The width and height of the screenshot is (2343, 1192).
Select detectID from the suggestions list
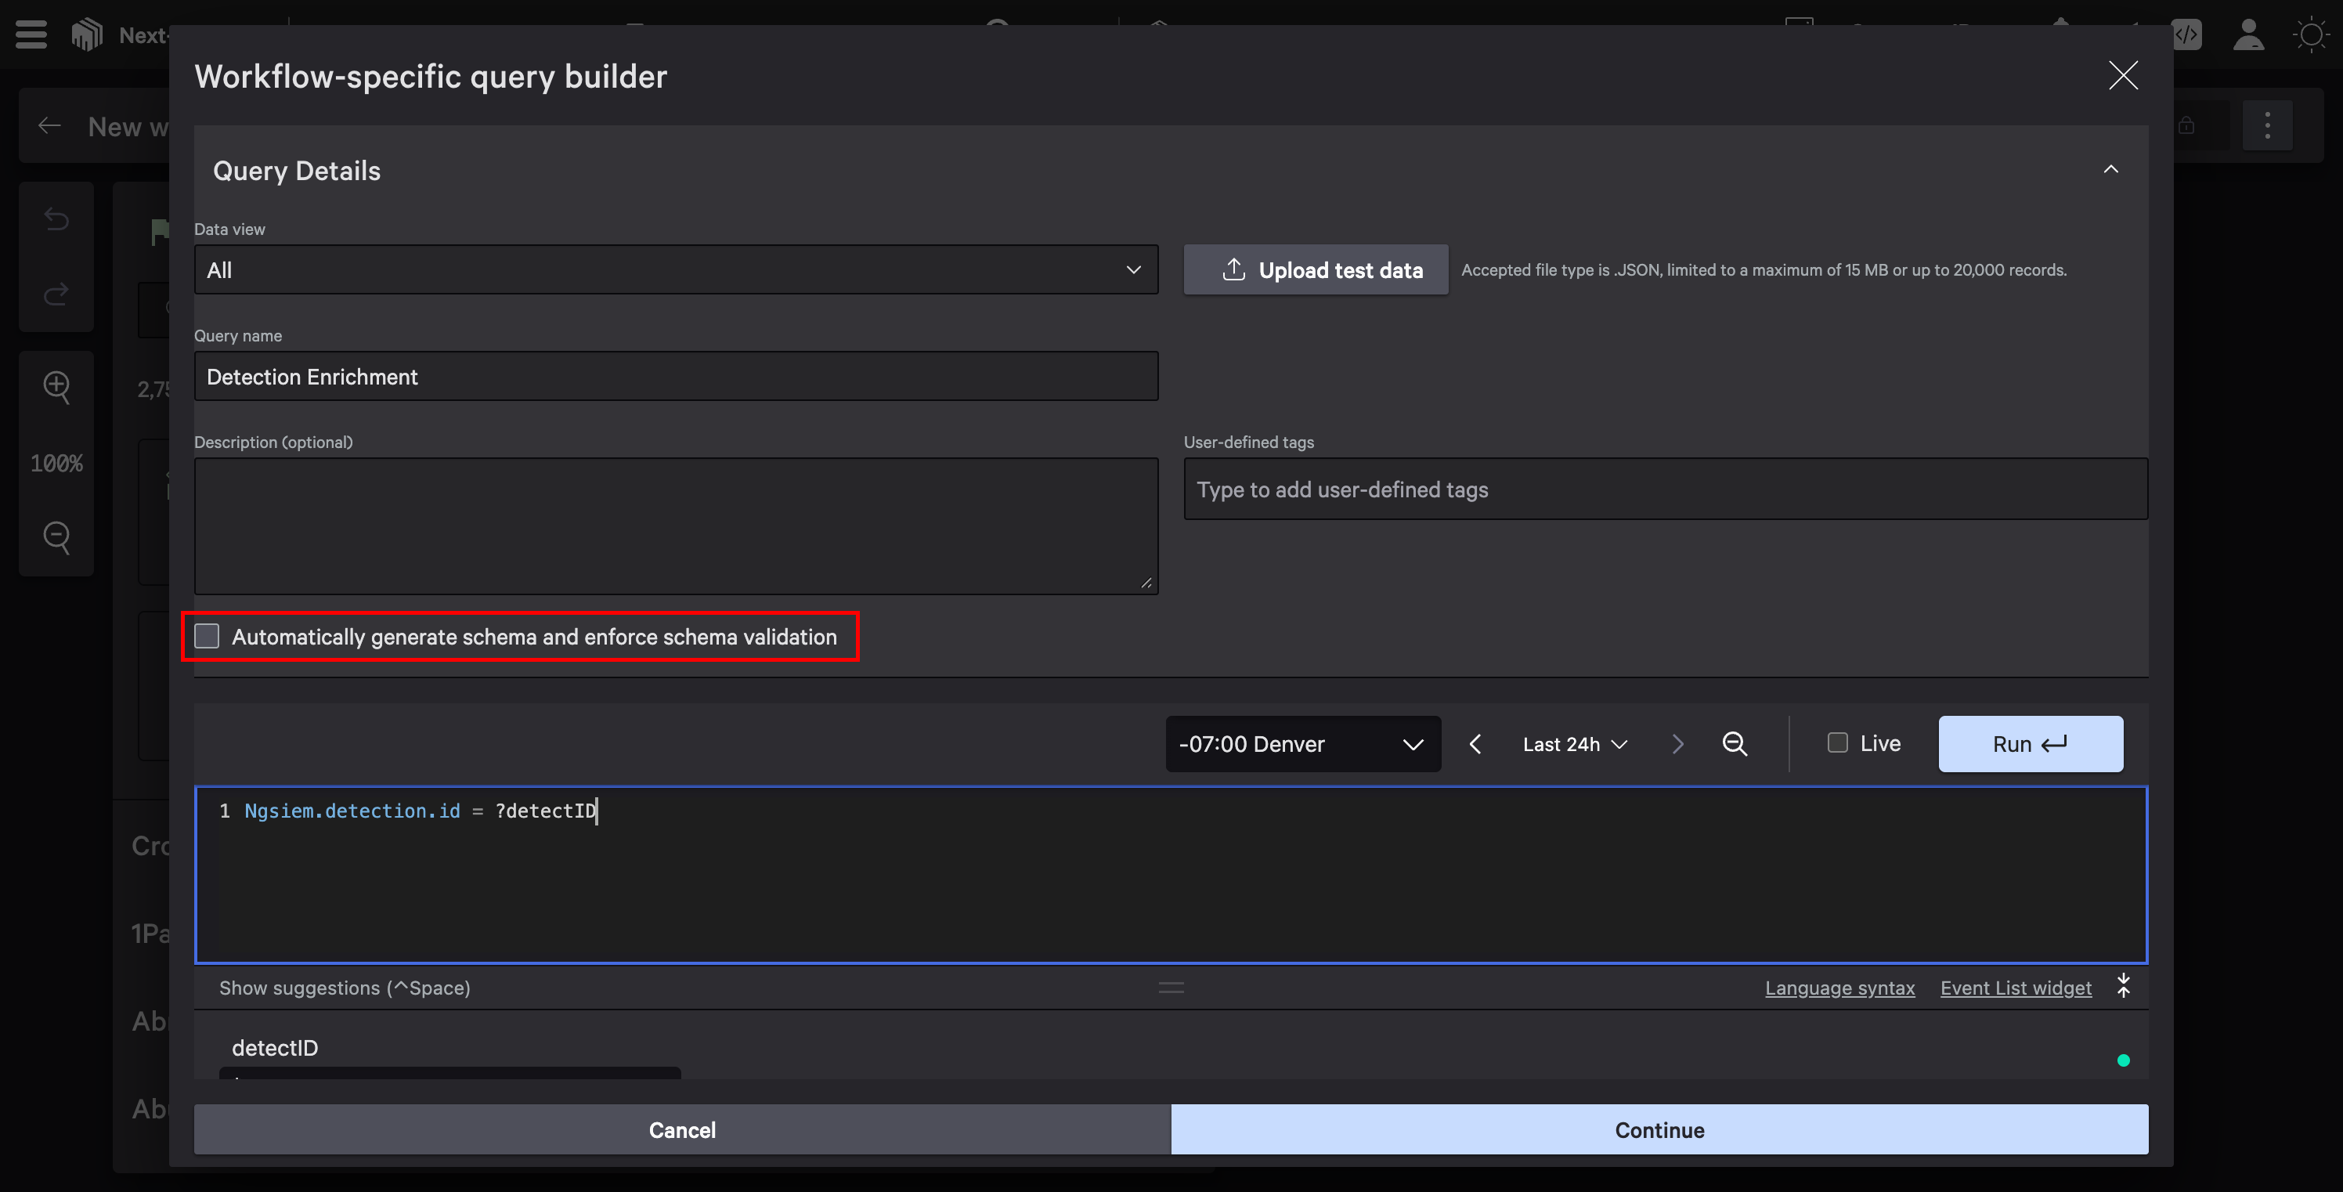[275, 1047]
